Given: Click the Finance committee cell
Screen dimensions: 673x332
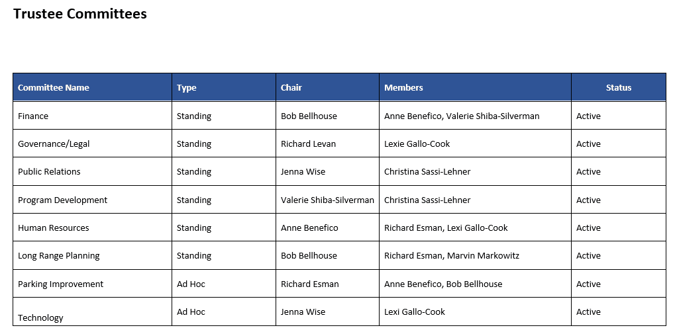Looking at the screenshot, I should [x=33, y=116].
